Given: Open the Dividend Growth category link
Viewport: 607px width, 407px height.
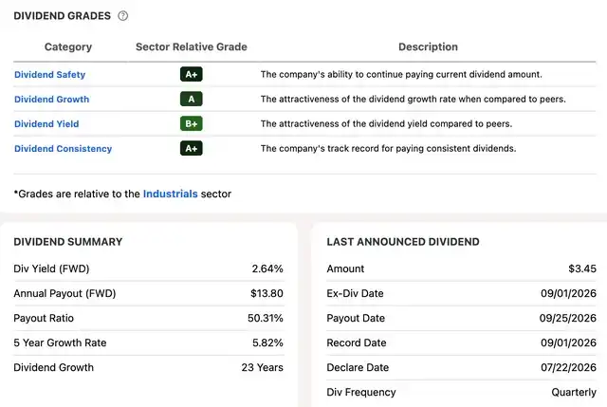Looking at the screenshot, I should pyautogui.click(x=52, y=100).
